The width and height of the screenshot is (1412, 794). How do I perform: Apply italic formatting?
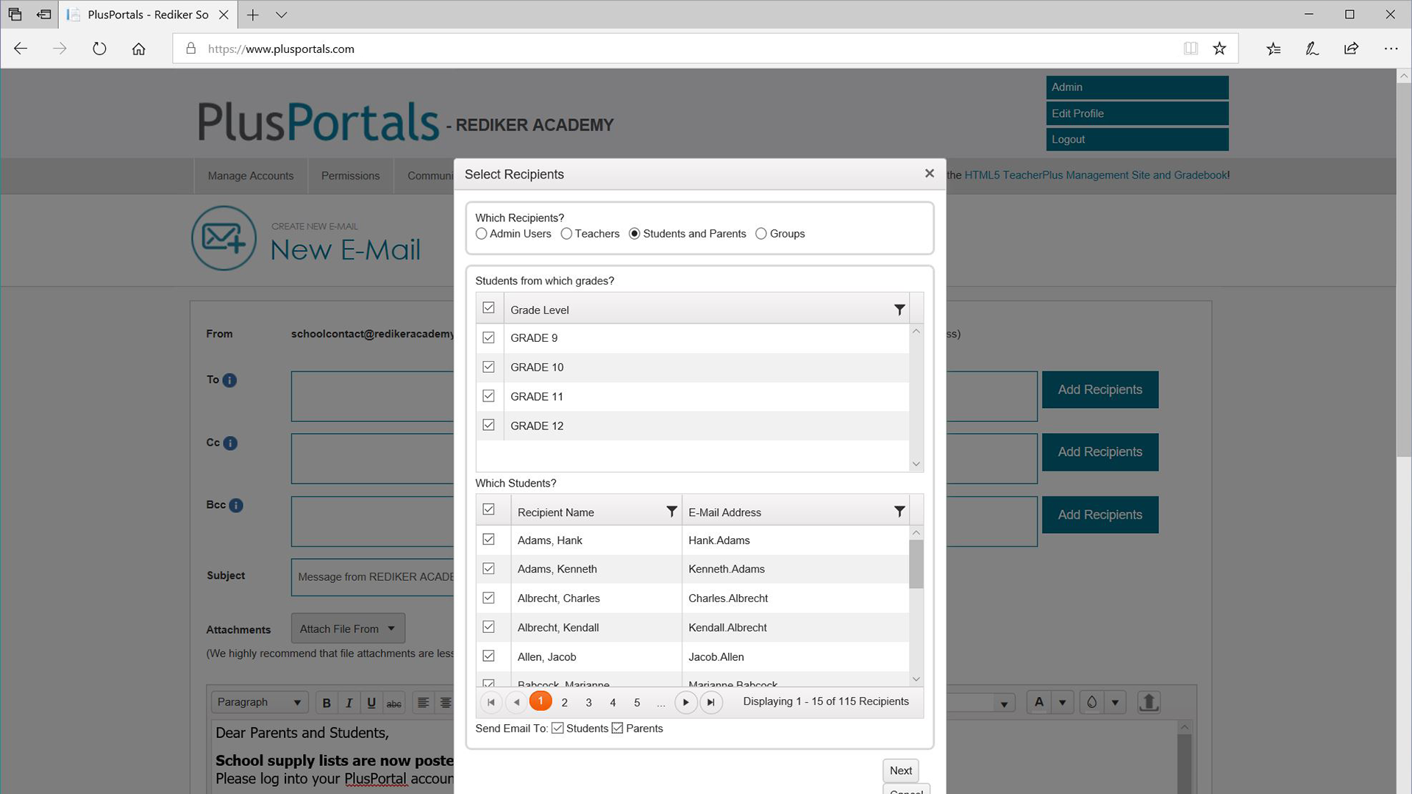(349, 702)
